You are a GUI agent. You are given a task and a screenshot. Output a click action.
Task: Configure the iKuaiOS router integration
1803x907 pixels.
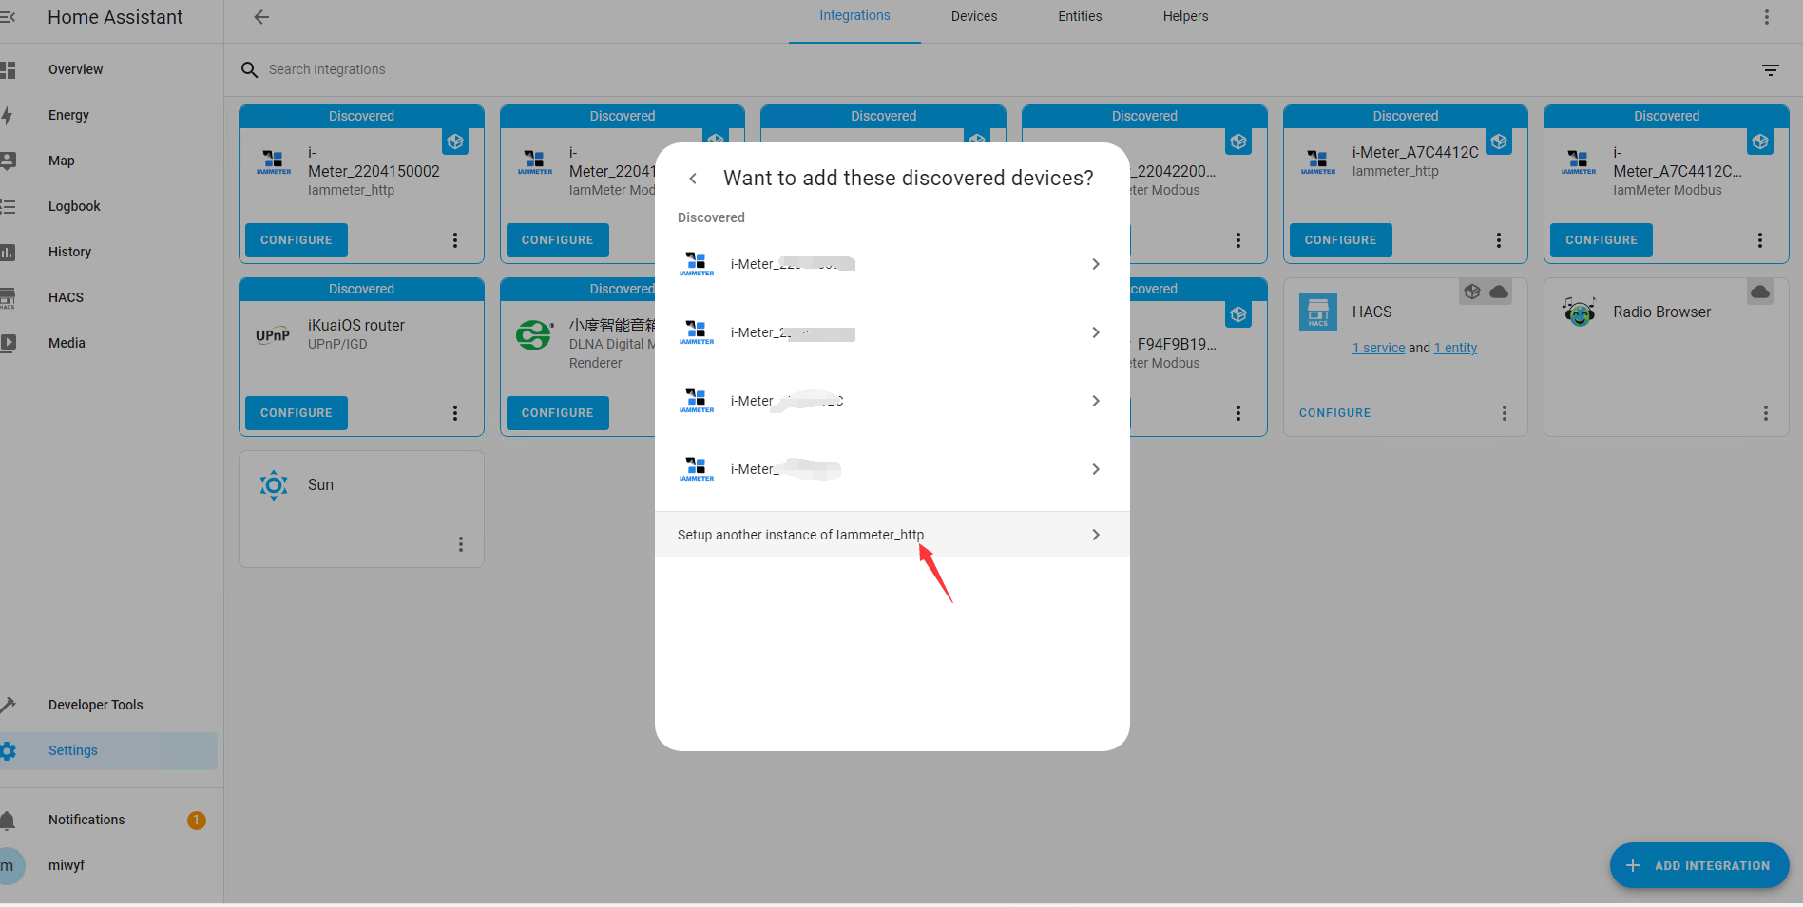(297, 413)
